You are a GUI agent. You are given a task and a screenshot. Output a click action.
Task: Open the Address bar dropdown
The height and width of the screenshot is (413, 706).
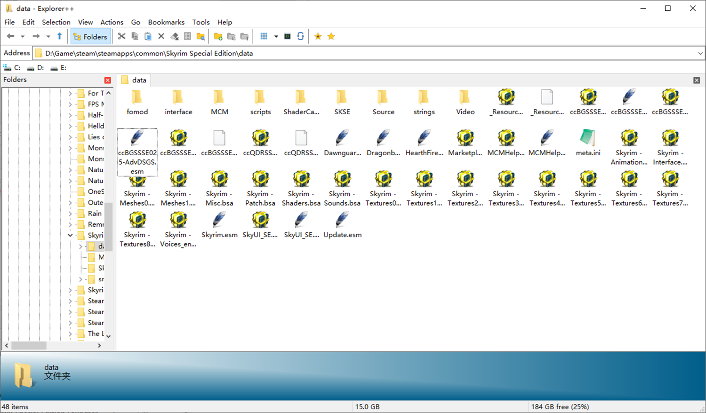[x=700, y=53]
